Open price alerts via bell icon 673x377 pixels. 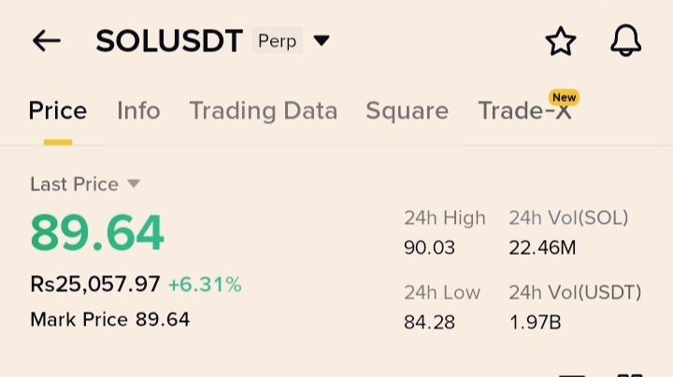coord(626,41)
